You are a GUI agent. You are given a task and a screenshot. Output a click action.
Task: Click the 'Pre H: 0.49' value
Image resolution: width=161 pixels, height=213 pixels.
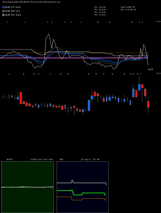click(100, 10)
